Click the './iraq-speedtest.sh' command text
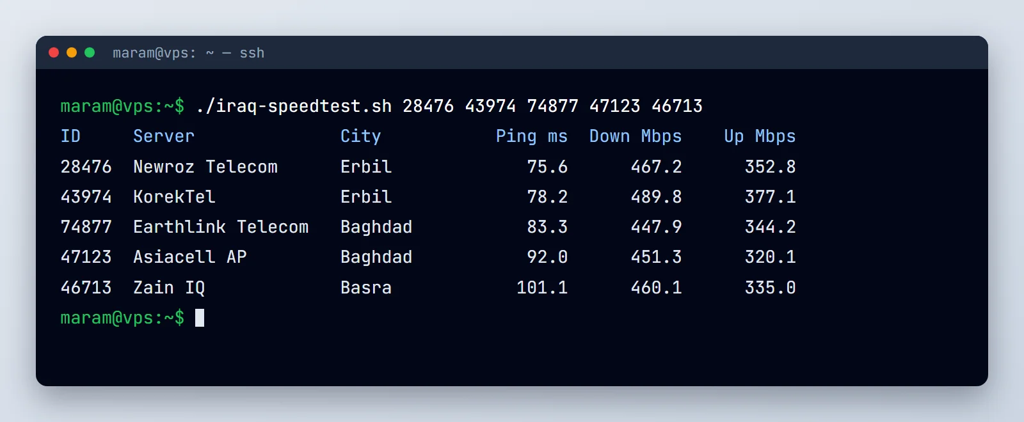The height and width of the screenshot is (422, 1024). pos(294,106)
